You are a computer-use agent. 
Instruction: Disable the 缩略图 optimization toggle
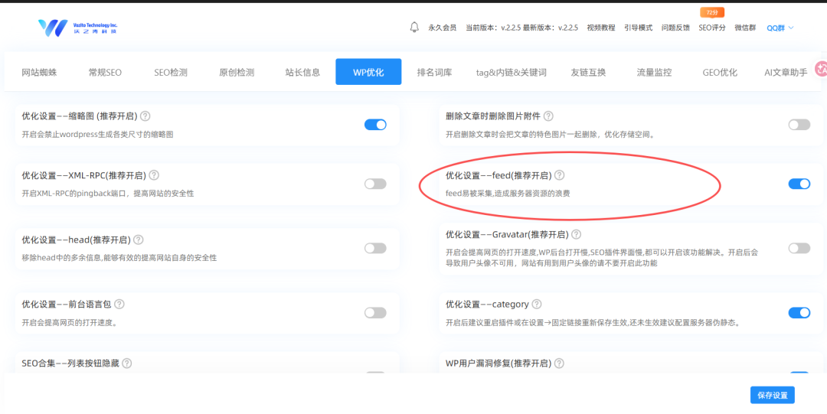(375, 125)
